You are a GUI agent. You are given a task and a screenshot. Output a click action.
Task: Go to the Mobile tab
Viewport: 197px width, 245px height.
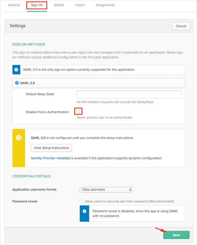[x=59, y=5]
